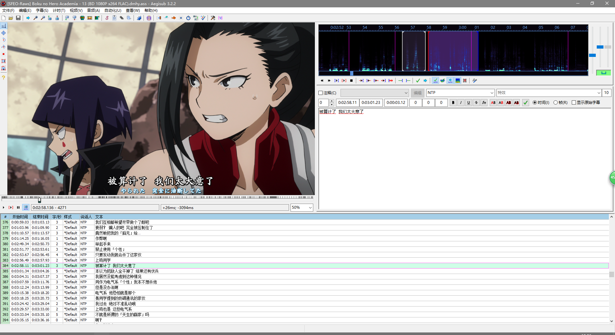Enable 显示原始字幕 checkbox
The image size is (615, 335).
[x=574, y=103]
